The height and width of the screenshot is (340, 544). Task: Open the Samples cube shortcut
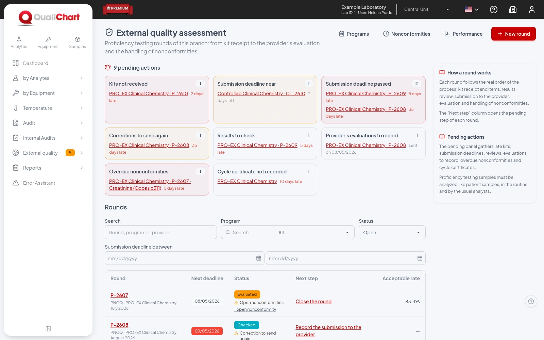(x=78, y=42)
